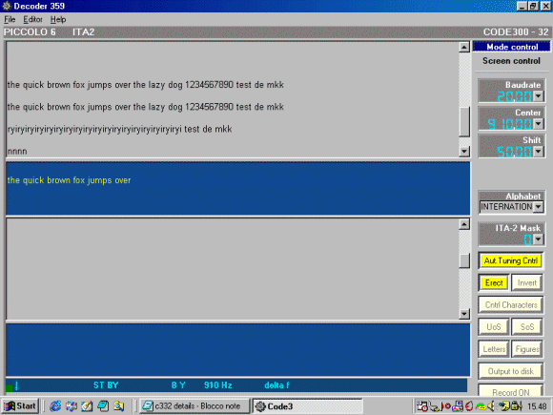The image size is (553, 415).
Task: Click the show desktop quick launch icon
Action: click(x=87, y=406)
